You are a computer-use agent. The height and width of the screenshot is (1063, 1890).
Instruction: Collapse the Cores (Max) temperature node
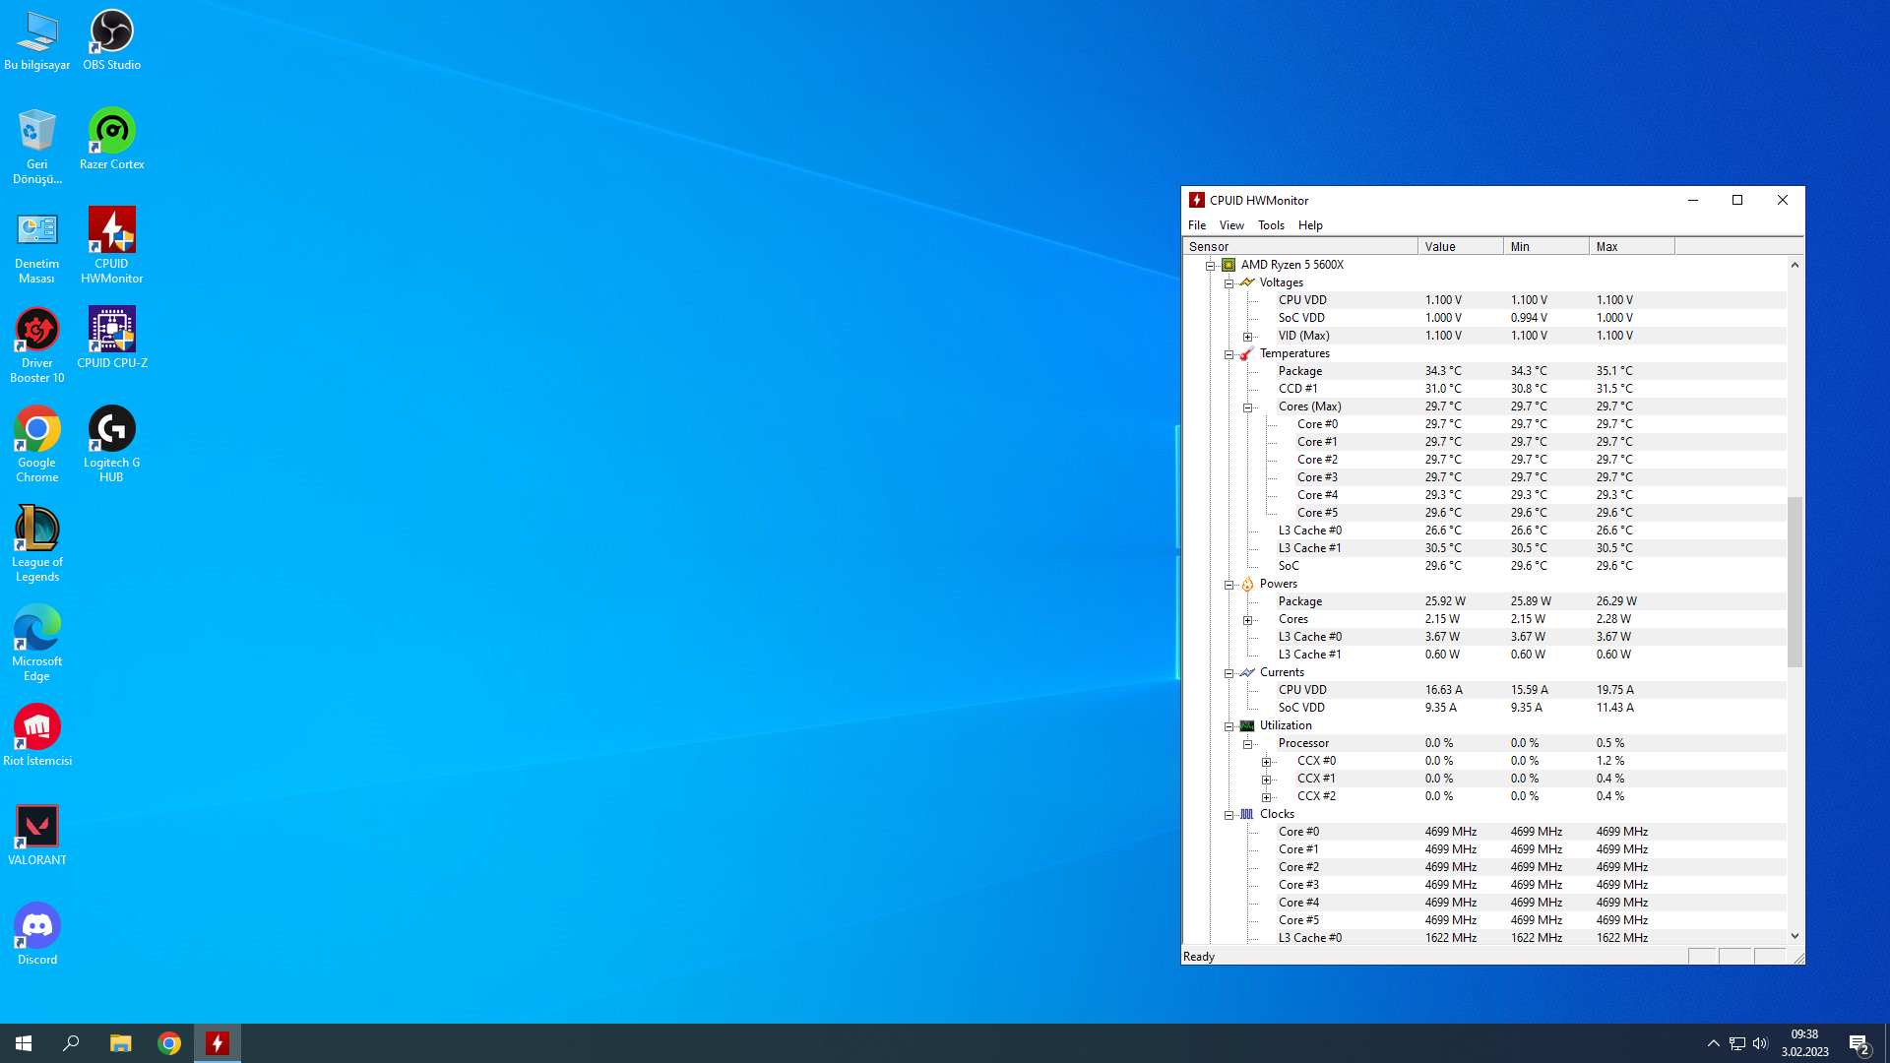coord(1247,407)
